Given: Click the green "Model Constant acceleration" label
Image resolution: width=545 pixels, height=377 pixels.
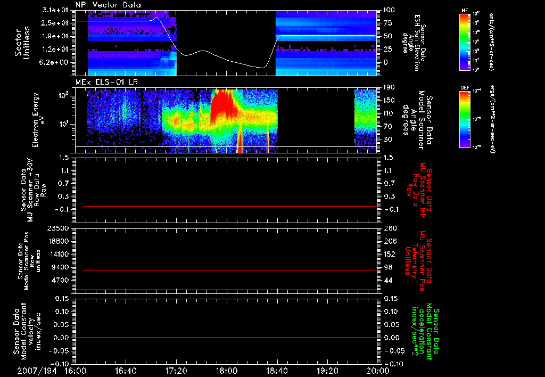Looking at the screenshot, I should pyautogui.click(x=426, y=332).
